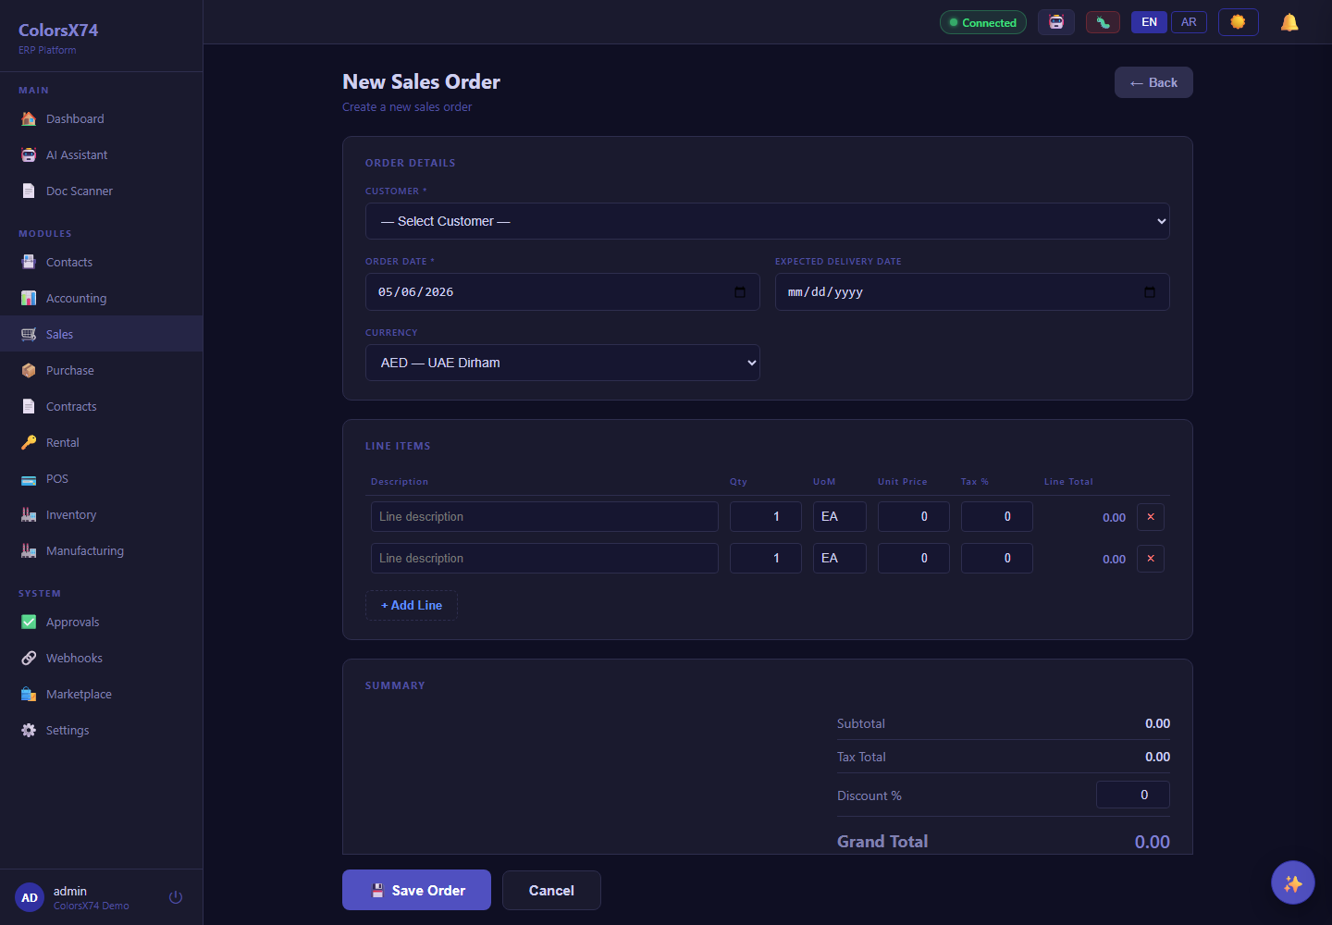Viewport: 1332px width, 925px height.
Task: Click the Save Order button
Action: [x=416, y=890]
